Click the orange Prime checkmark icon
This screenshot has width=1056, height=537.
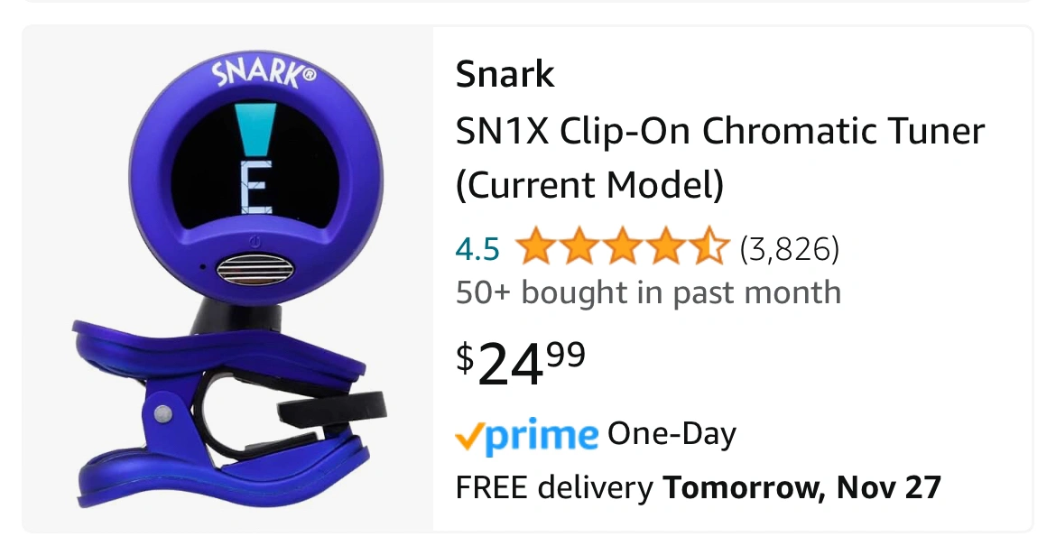click(x=468, y=439)
